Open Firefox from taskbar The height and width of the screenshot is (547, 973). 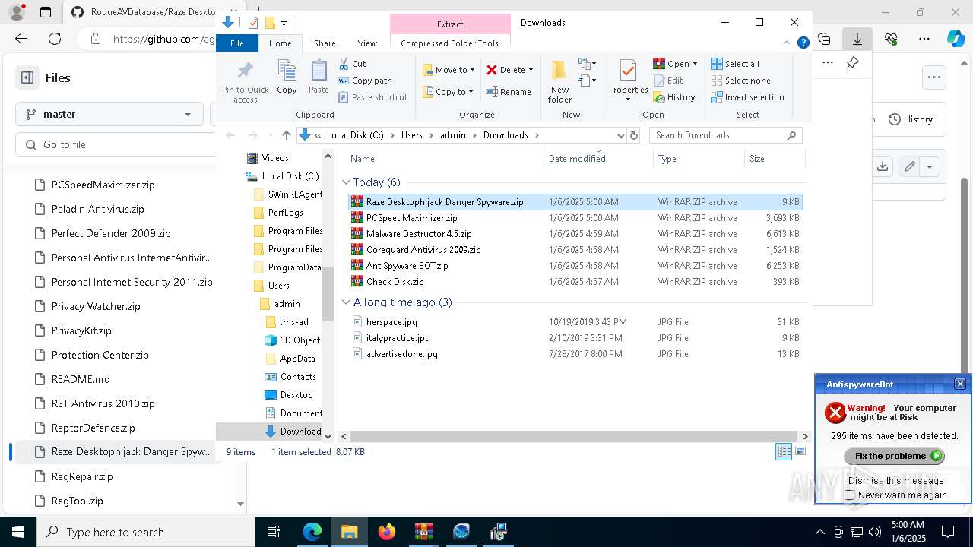pyautogui.click(x=387, y=532)
